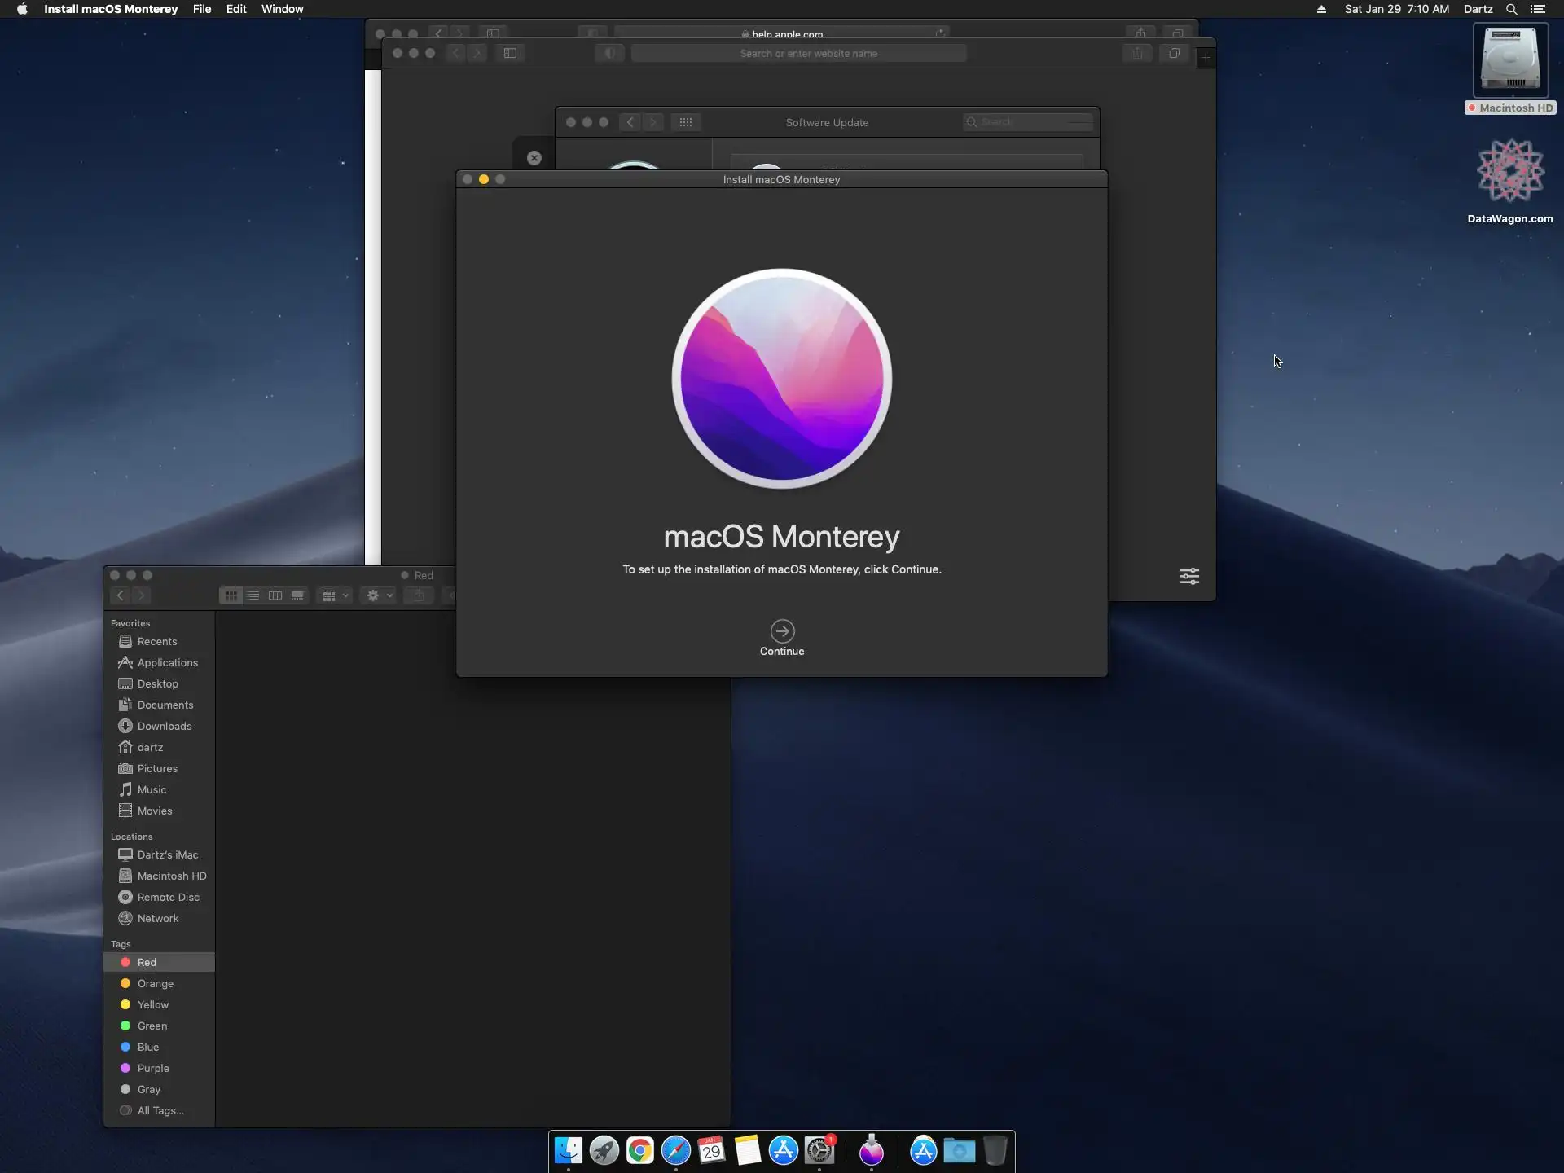Open the Window menu
1564x1173 pixels.
[282, 9]
